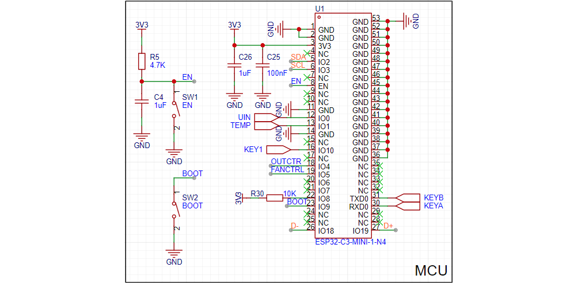This screenshot has height=283, width=578.
Task: Click the OUTCTR net label
Action: 286,161
